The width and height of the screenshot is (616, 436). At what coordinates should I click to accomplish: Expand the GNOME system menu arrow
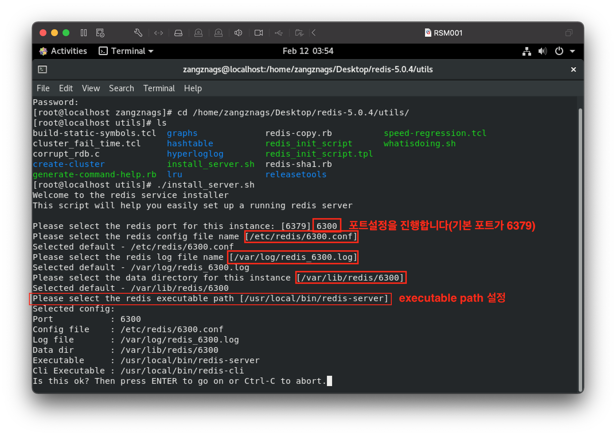tap(572, 51)
